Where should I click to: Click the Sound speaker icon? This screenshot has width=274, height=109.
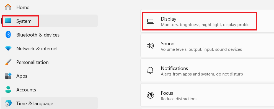pyautogui.click(x=150, y=46)
